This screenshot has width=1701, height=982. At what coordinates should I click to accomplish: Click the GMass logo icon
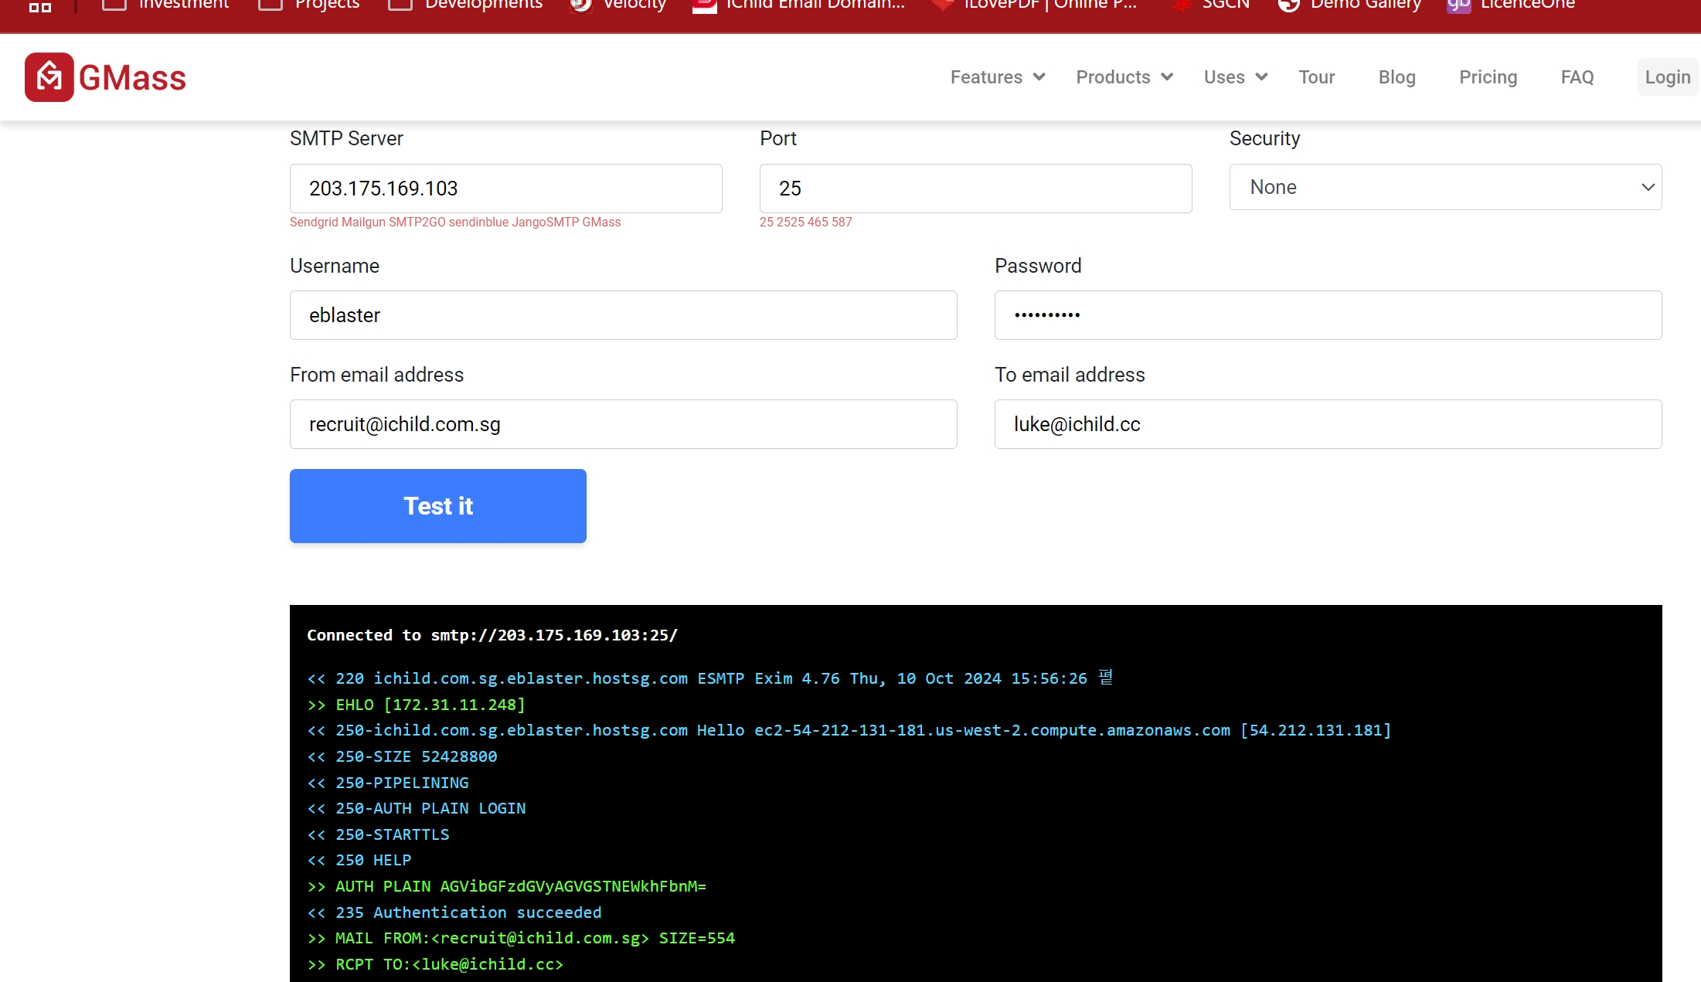[x=49, y=77]
